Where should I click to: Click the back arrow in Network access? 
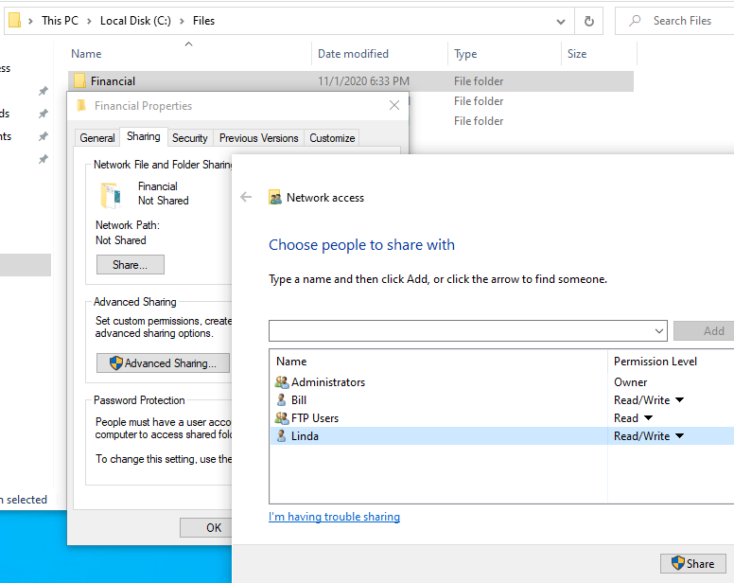246,198
